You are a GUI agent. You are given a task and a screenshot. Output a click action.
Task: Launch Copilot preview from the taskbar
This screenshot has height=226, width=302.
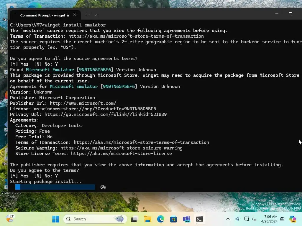[293, 219]
